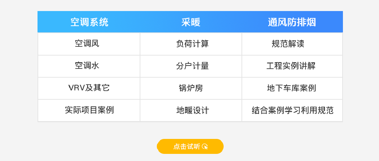
Task: Select the 负荷计算 cell
Action: click(191, 44)
